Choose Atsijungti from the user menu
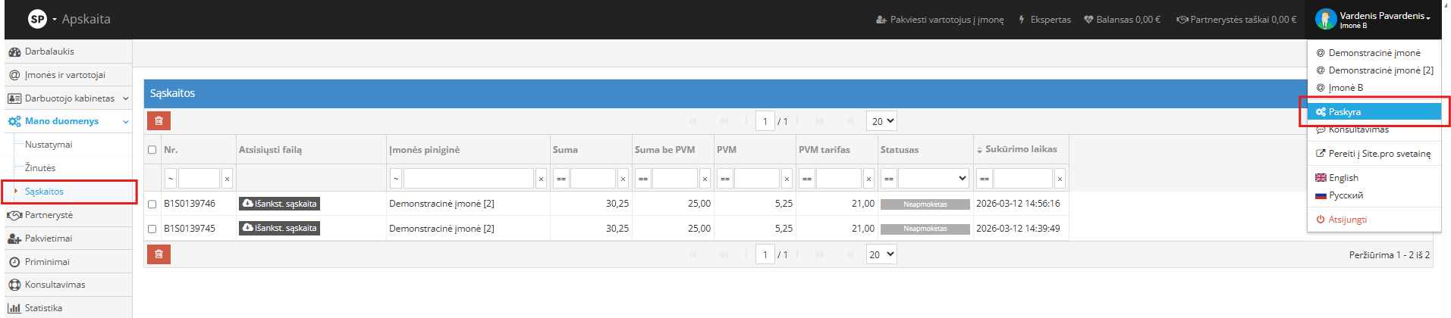Screen dimensions: 1451x318 (1347, 220)
